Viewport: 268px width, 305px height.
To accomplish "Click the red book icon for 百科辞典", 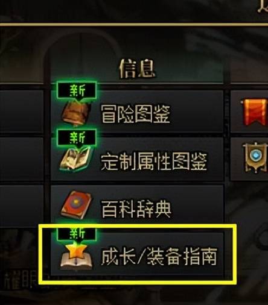I will tap(76, 206).
